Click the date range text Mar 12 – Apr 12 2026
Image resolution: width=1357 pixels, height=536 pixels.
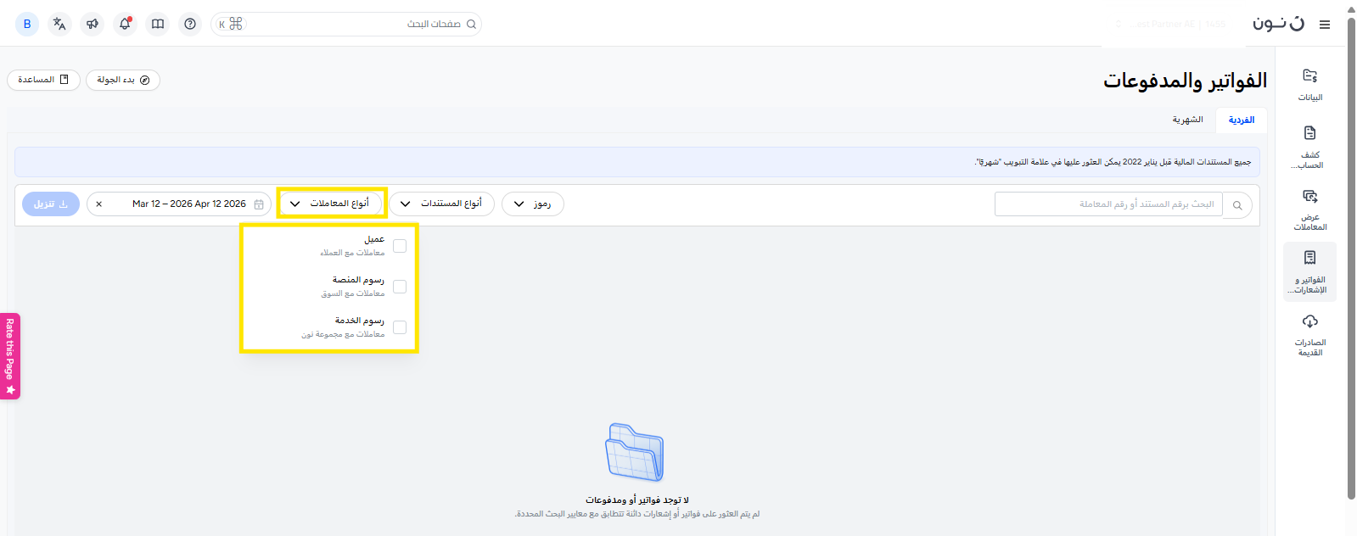tap(189, 204)
